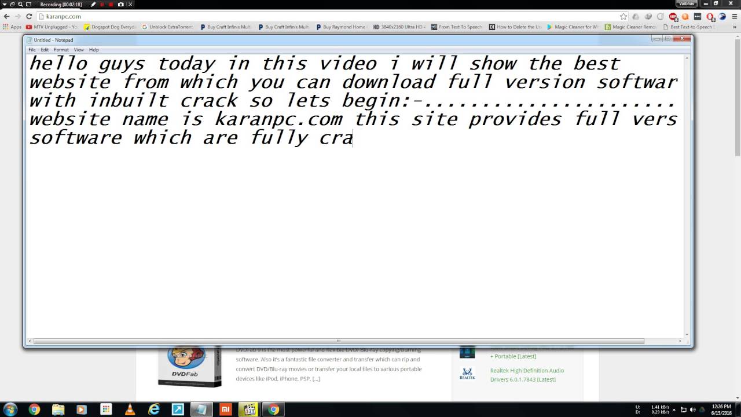Open the Magic Cleaner Remo bookmark
The width and height of the screenshot is (741, 417).
pyautogui.click(x=631, y=27)
